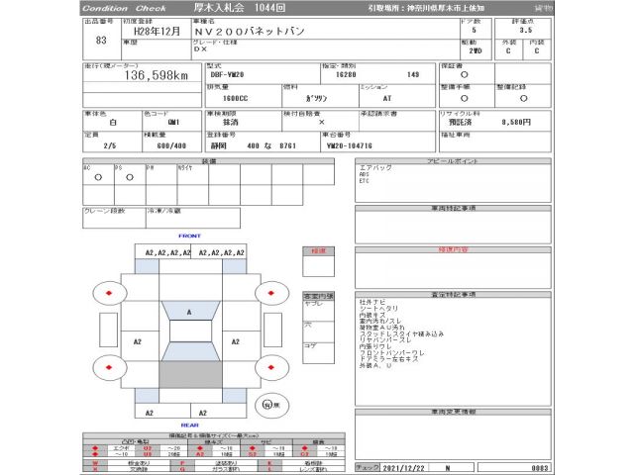634x475 pixels.
Task: Click the load capacity 600/400
Action: pos(171,145)
